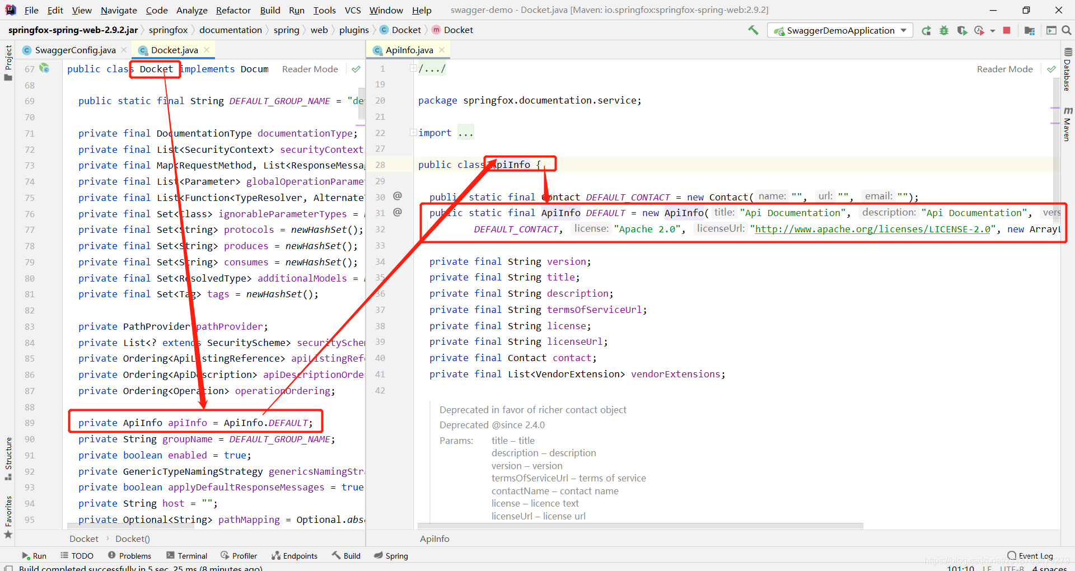This screenshot has height=571, width=1075.
Task: Click the Build Project hammer icon
Action: 753,30
